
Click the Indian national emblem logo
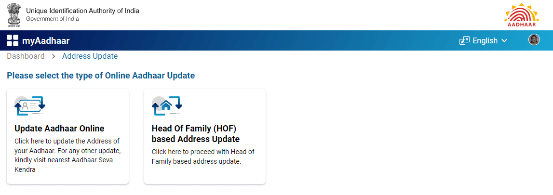coord(14,14)
